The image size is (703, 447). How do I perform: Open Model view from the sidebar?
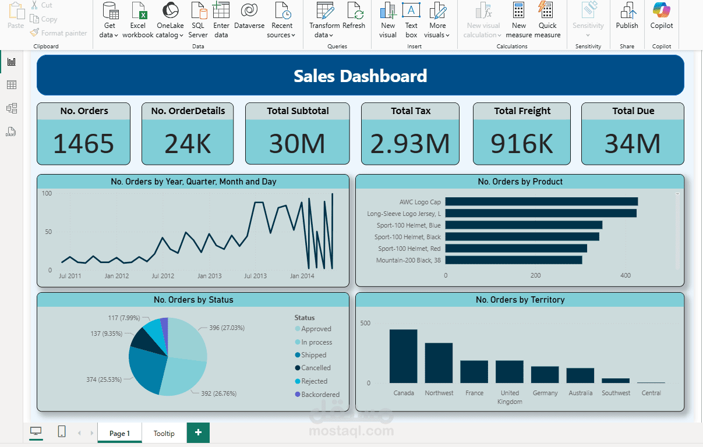coord(12,108)
